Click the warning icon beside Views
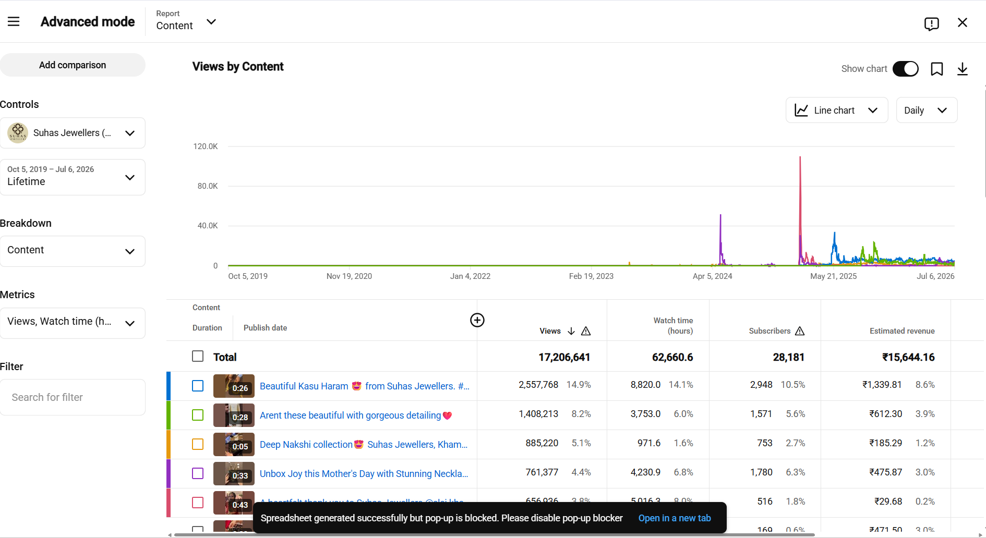Image resolution: width=986 pixels, height=538 pixels. click(x=586, y=331)
